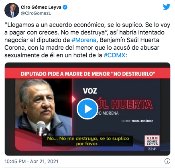This screenshot has height=168, width=175.
Task: Click the tweet body text
Action: 87,40
